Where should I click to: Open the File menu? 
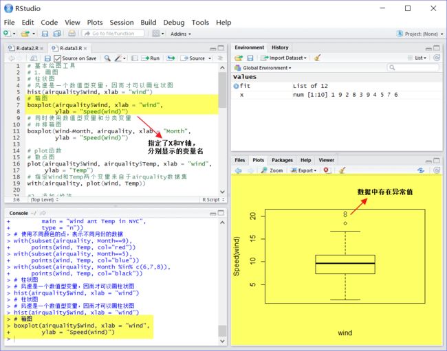coord(9,22)
